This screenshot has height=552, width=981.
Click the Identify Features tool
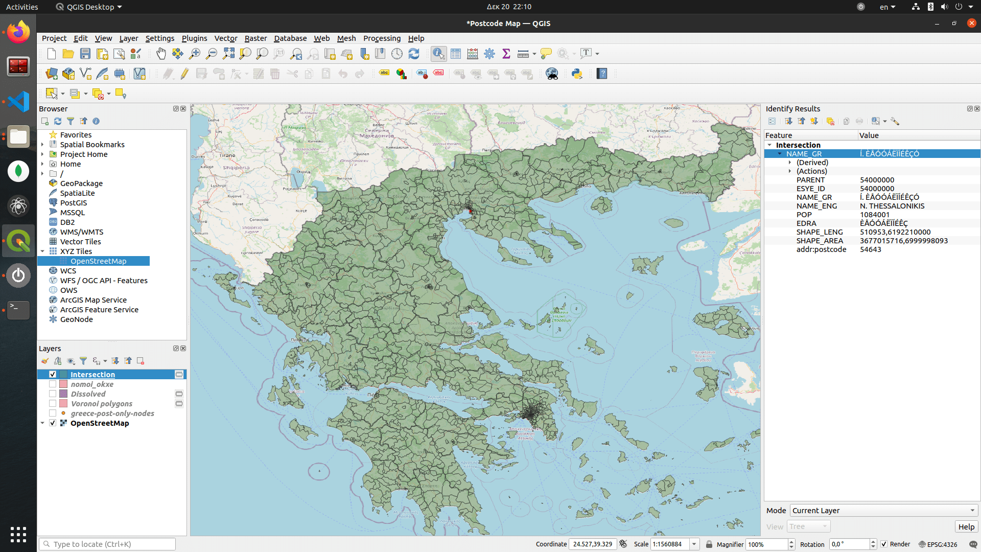tap(438, 54)
